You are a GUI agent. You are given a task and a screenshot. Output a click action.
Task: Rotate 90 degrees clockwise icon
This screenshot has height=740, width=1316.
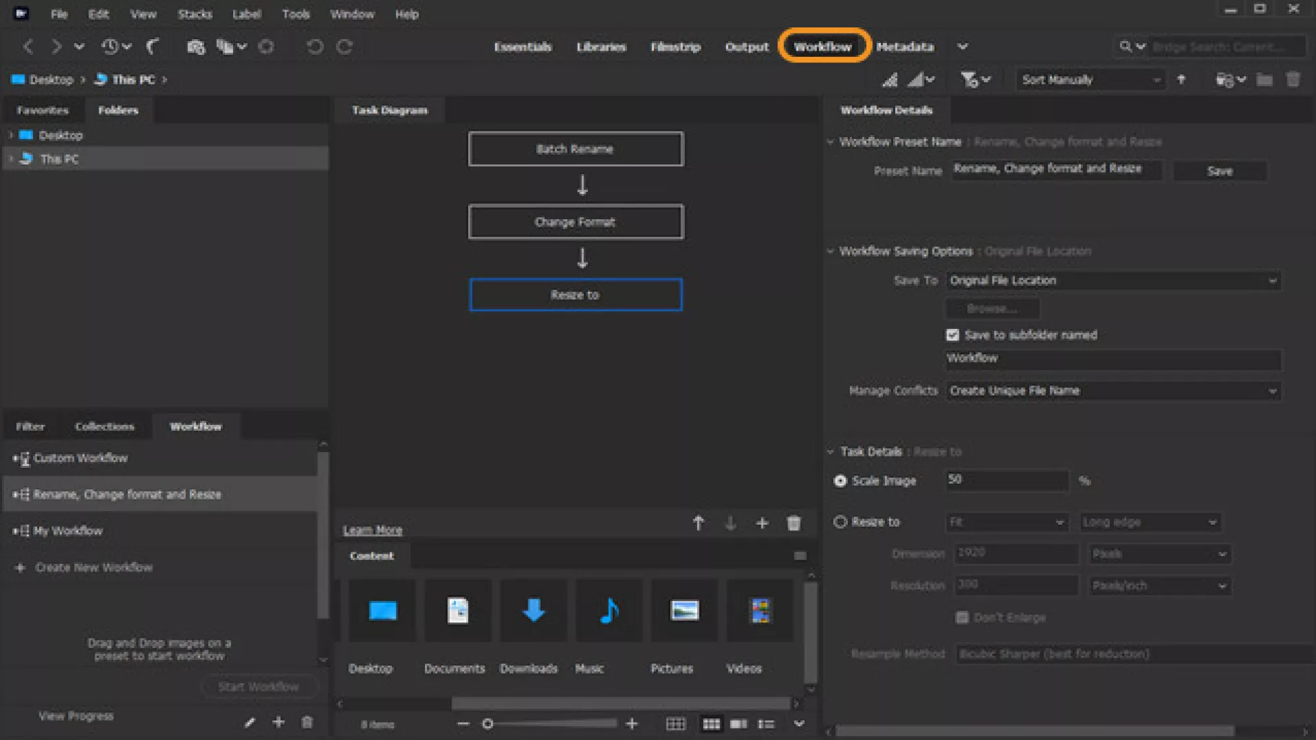[345, 47]
